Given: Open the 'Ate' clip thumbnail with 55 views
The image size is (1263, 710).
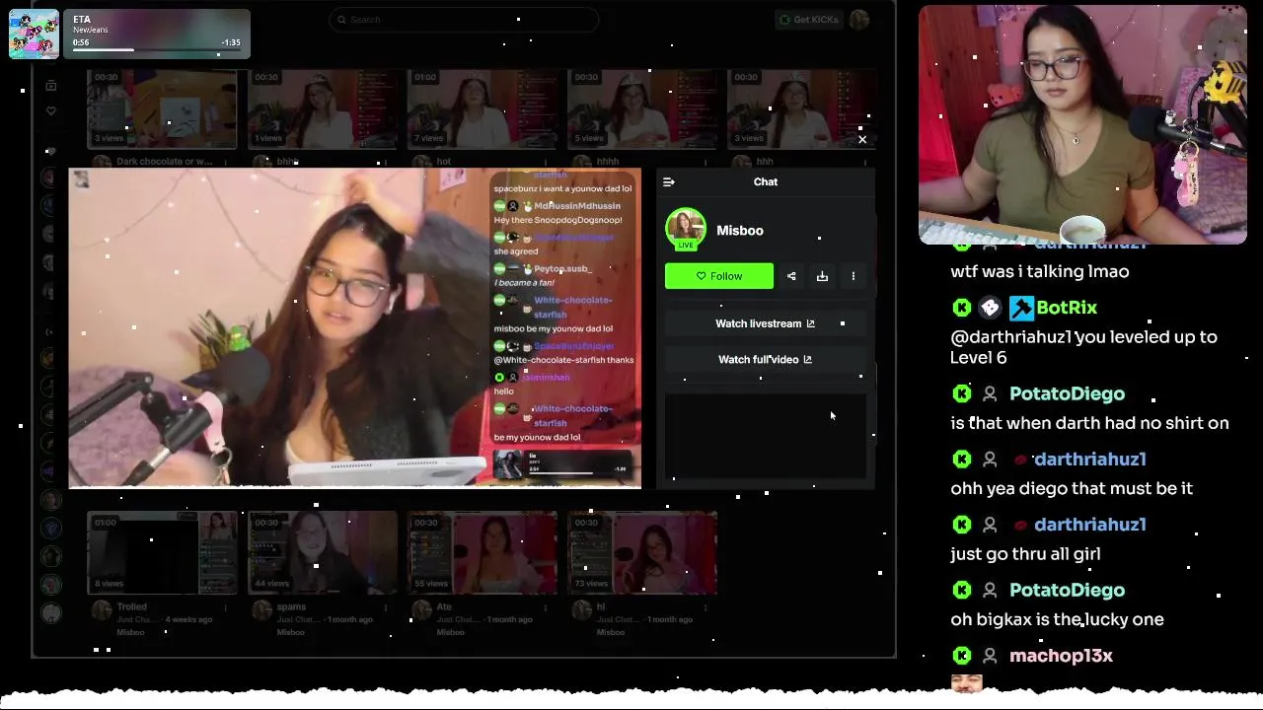Looking at the screenshot, I should click(482, 552).
